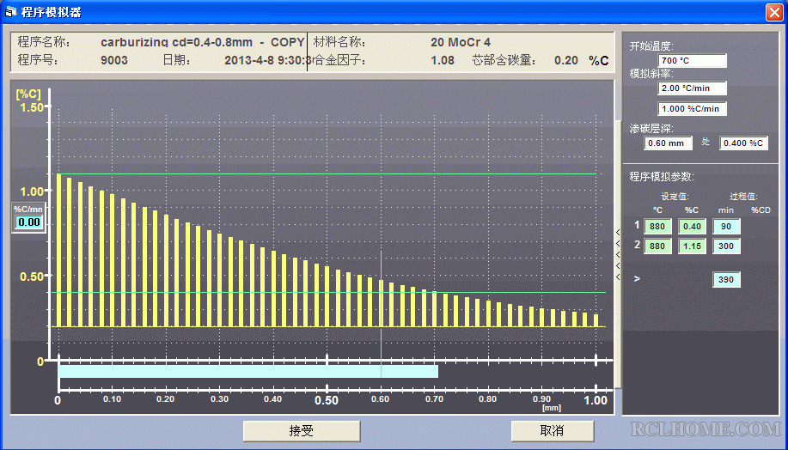788x450 pixels.
Task: Click the vertical green marker at 0.60 mm
Action: [381, 314]
